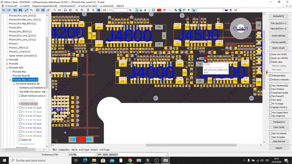Open Help(H) menu

click(x=120, y=6)
